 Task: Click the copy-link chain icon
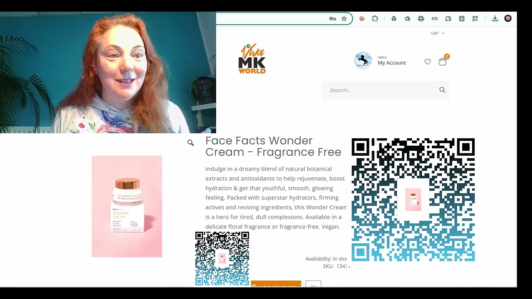pyautogui.click(x=434, y=19)
